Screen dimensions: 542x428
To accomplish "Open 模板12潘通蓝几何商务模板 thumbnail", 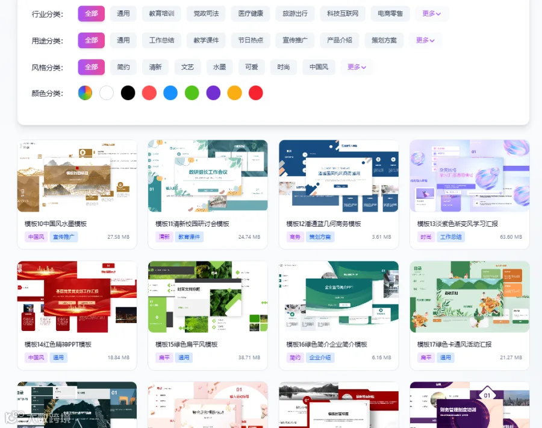I will [x=338, y=176].
